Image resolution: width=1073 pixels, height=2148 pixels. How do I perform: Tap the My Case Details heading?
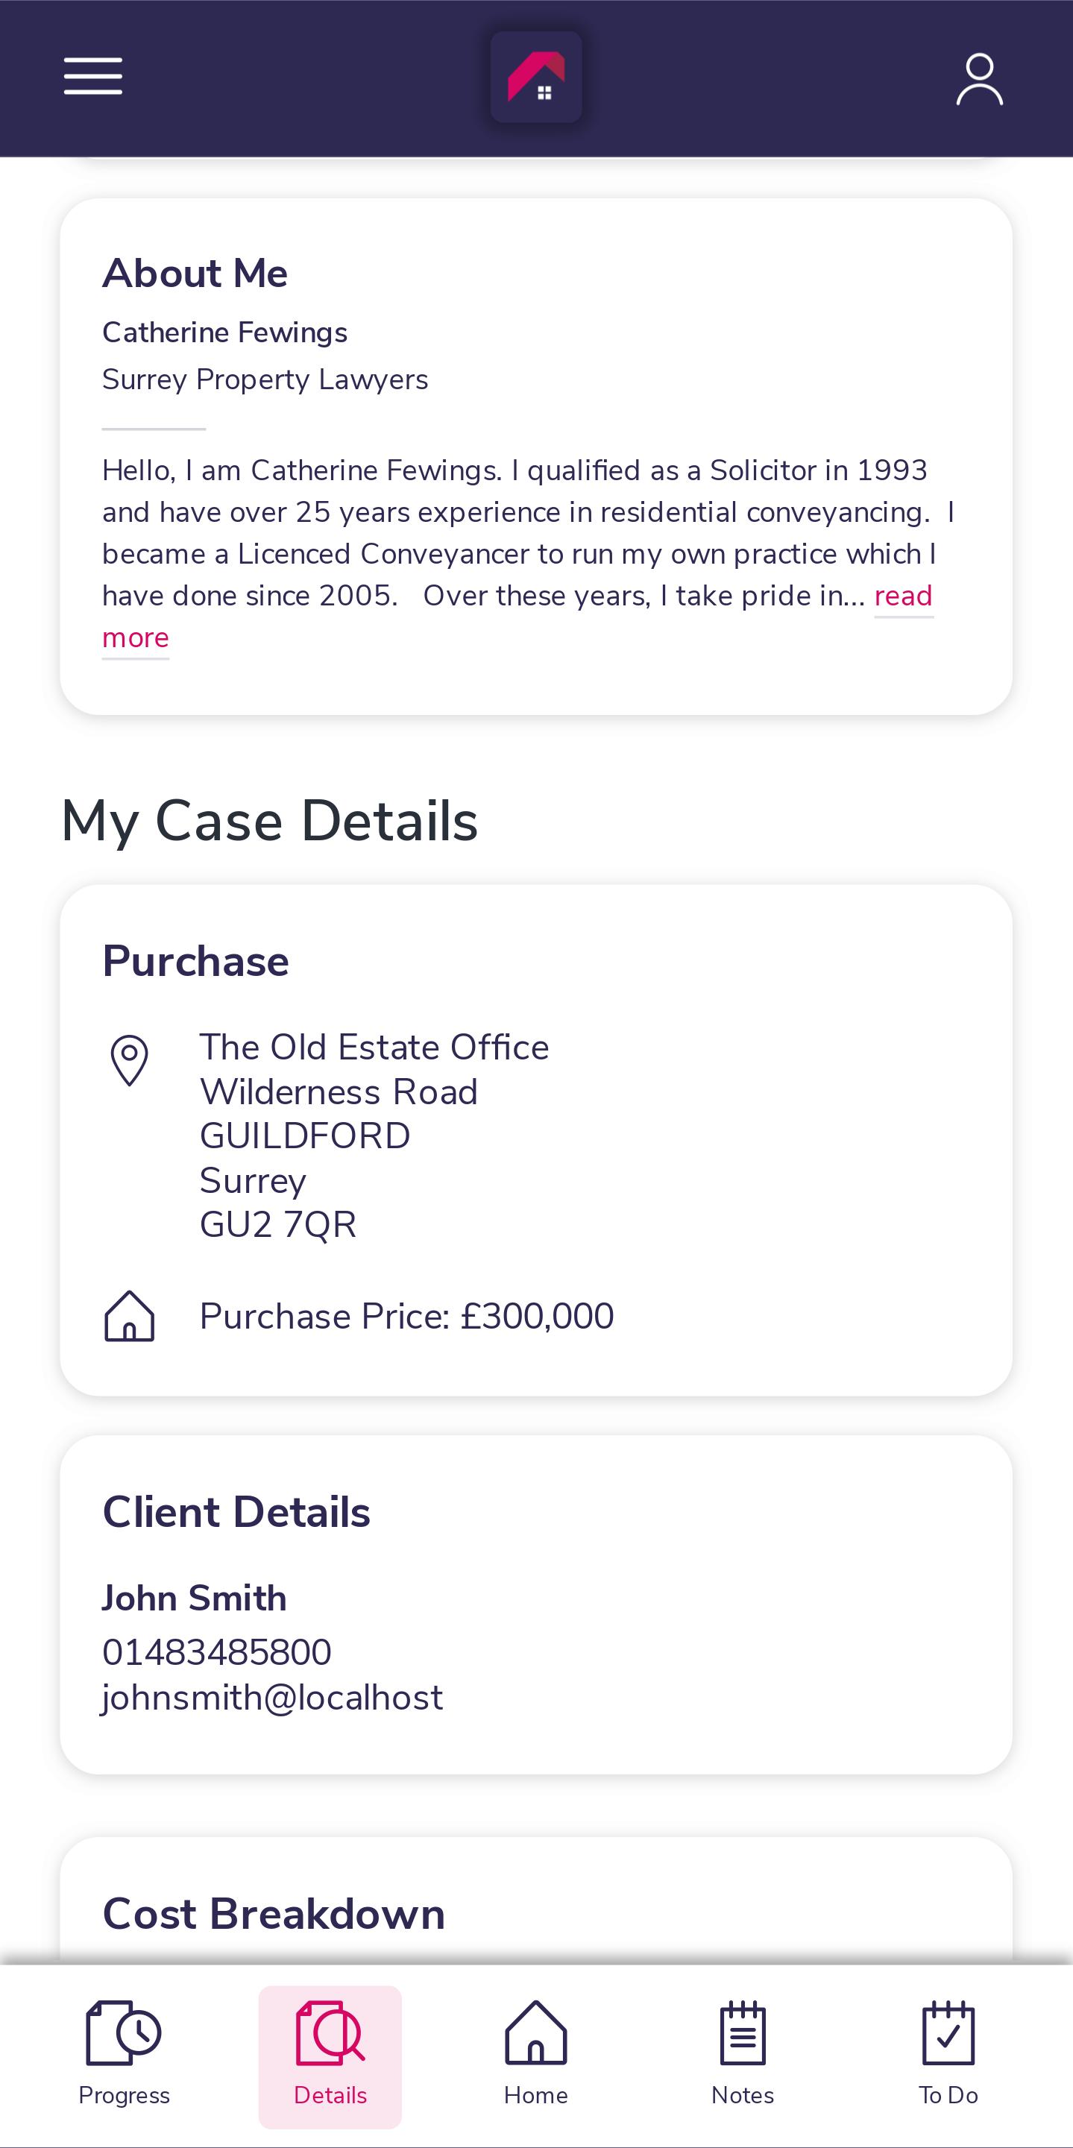coord(269,822)
